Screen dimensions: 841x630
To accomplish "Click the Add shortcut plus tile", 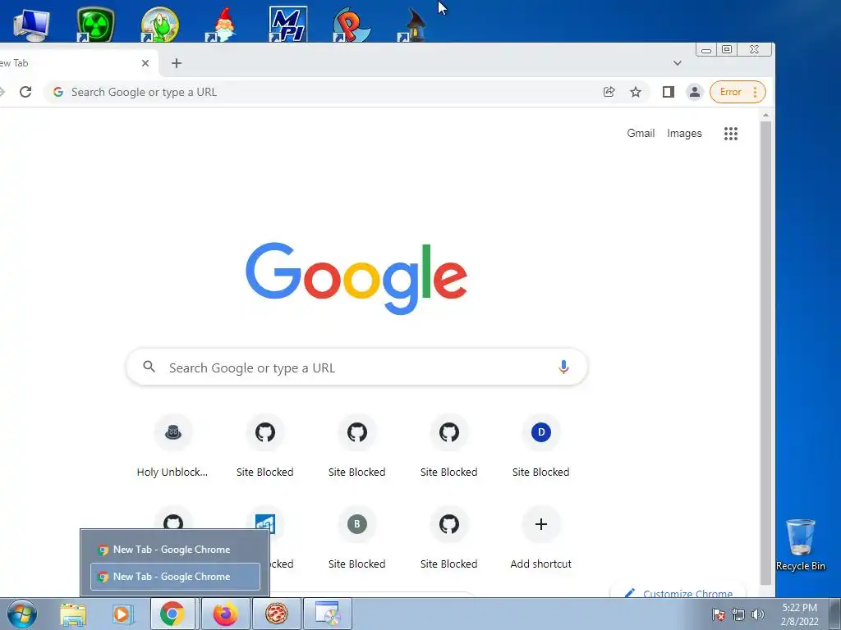I will point(540,538).
